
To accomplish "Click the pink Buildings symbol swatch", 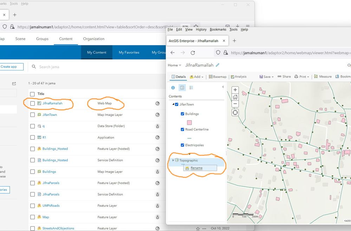I will 189,122.
